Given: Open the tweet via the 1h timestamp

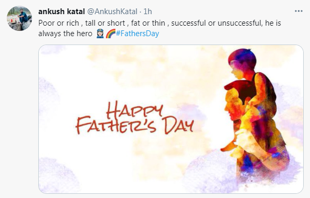Looking at the screenshot, I should coord(147,12).
